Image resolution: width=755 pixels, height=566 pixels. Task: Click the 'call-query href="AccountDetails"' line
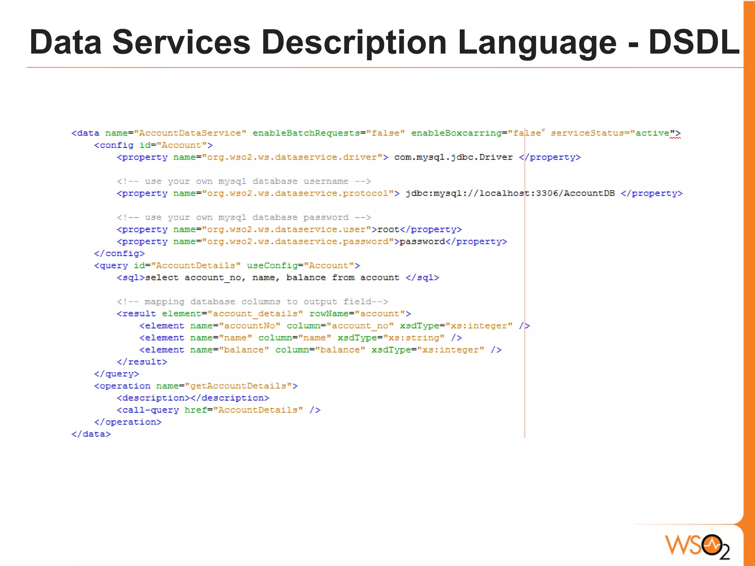[x=219, y=410]
